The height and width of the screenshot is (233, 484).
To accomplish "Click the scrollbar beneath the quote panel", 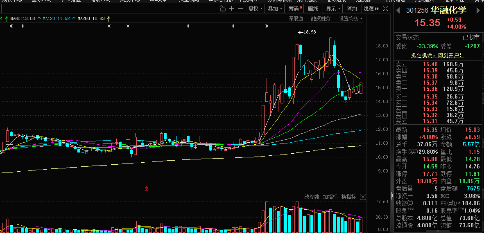I will (x=438, y=231).
